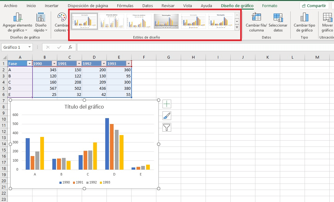The height and width of the screenshot is (202, 334).
Task: Switch to the Datos tab
Action: coord(148,6)
